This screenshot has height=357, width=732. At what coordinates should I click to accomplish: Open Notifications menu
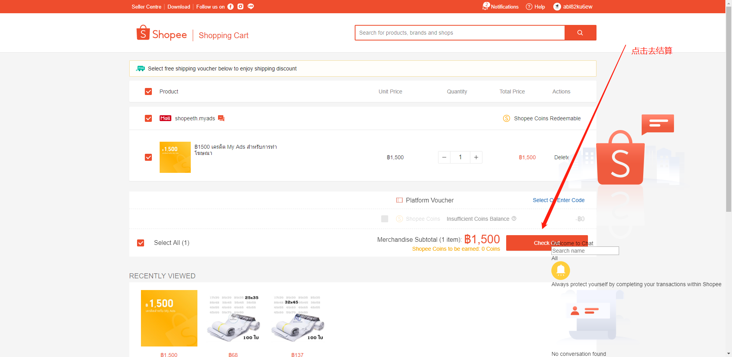(505, 7)
